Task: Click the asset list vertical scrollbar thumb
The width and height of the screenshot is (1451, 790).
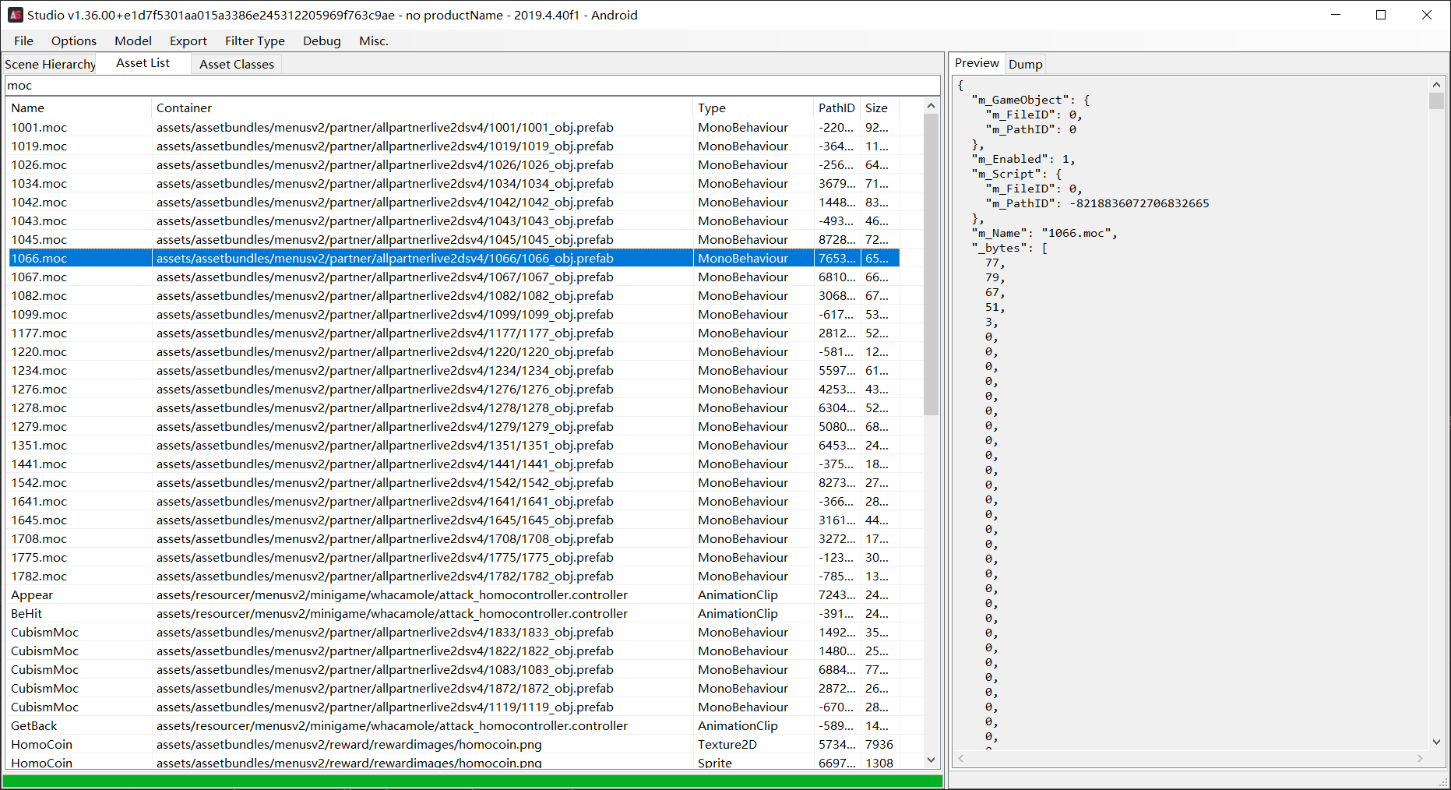Action: point(931,264)
